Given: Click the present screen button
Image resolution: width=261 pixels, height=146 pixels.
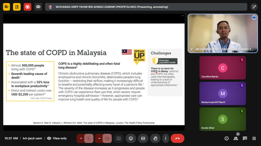Looking at the screenshot, I should (x=119, y=138).
